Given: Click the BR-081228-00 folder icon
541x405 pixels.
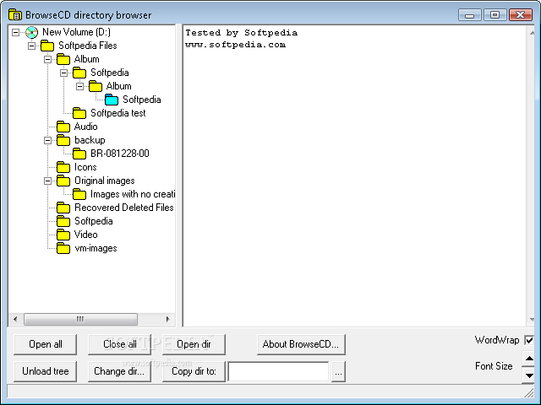Looking at the screenshot, I should (79, 154).
